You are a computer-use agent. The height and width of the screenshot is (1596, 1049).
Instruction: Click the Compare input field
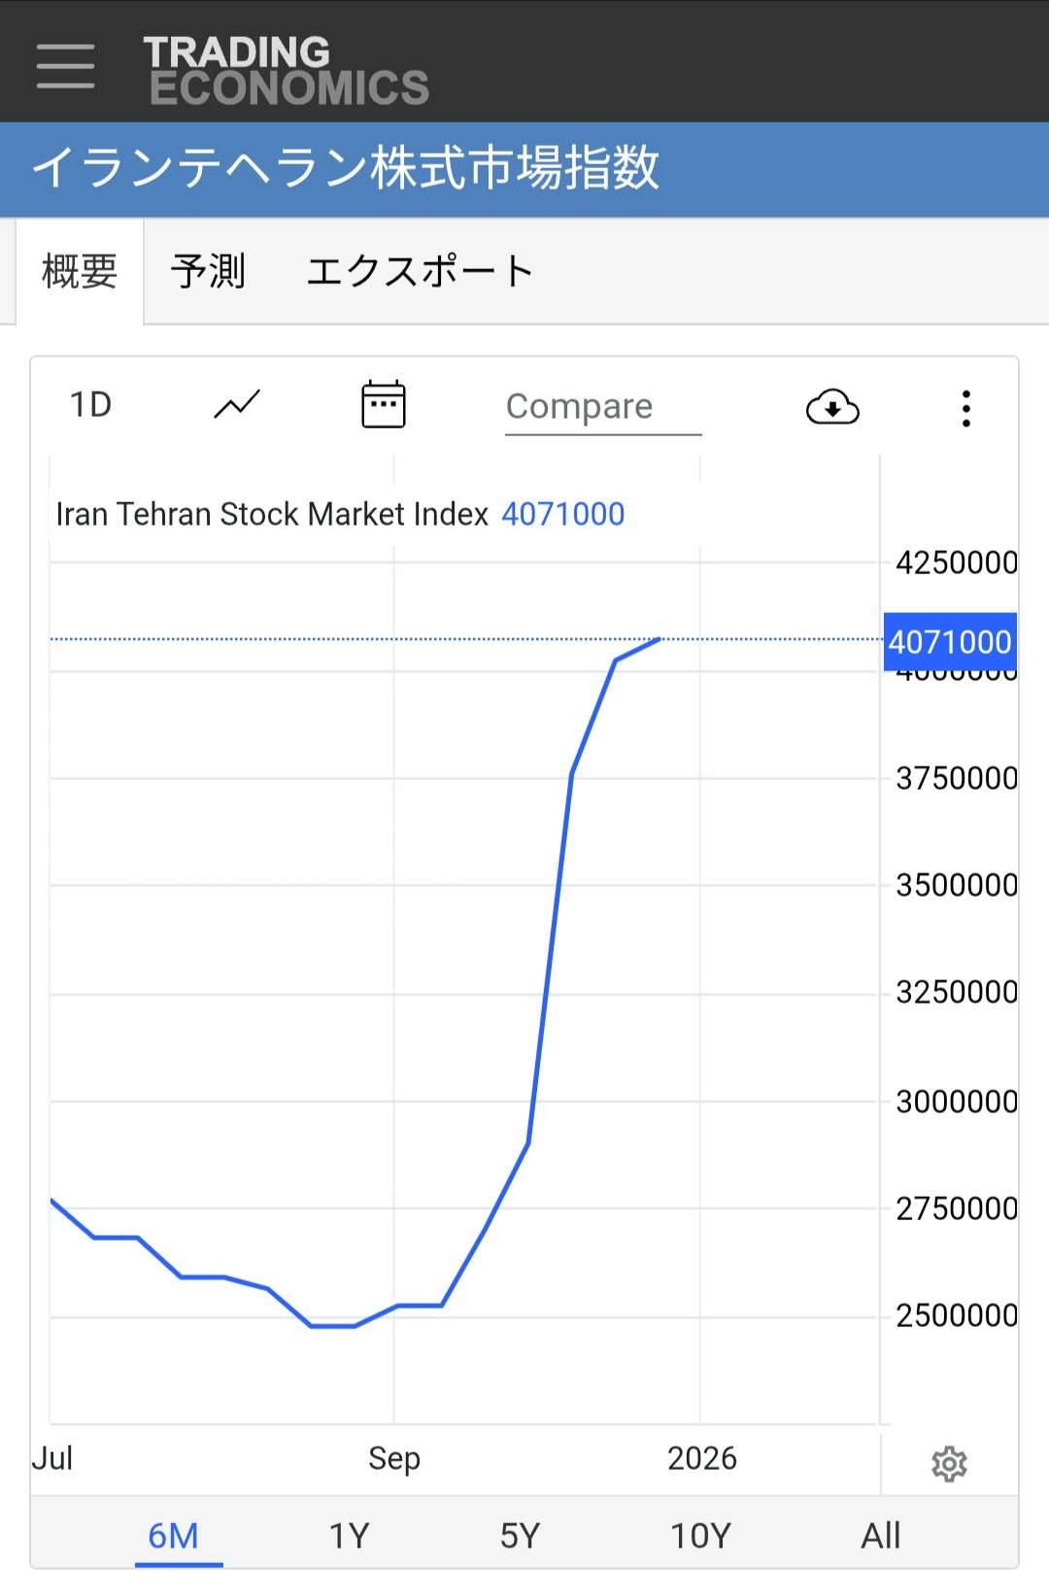point(602,406)
